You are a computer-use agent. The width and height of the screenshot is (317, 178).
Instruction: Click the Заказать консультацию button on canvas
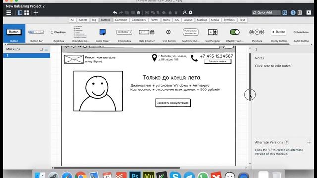click(173, 103)
